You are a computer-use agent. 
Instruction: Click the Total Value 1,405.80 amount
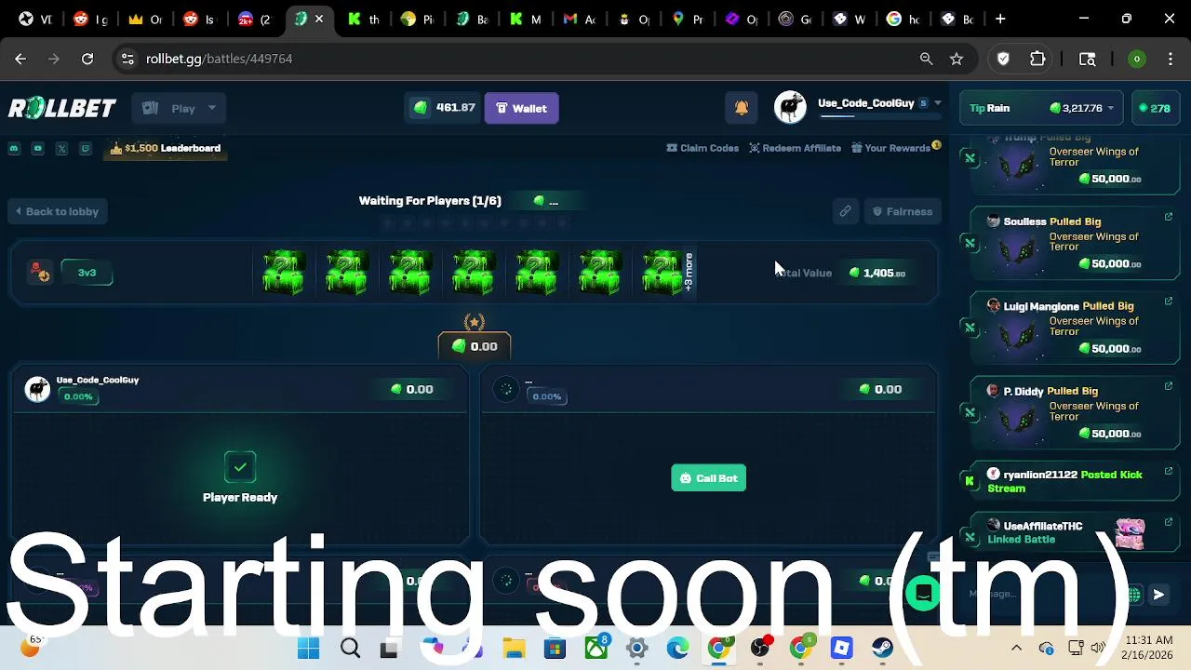coord(877,273)
